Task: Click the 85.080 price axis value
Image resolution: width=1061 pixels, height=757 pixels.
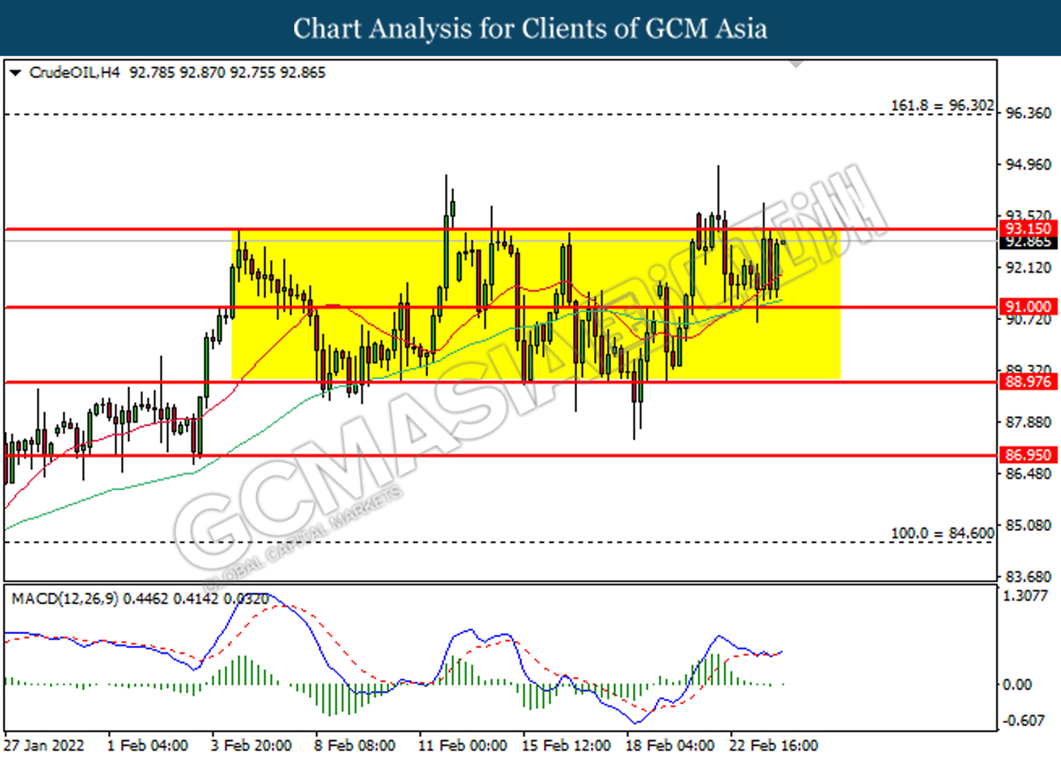Action: [x=1028, y=525]
